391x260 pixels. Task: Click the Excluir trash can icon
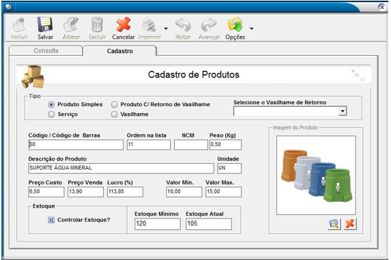[97, 25]
